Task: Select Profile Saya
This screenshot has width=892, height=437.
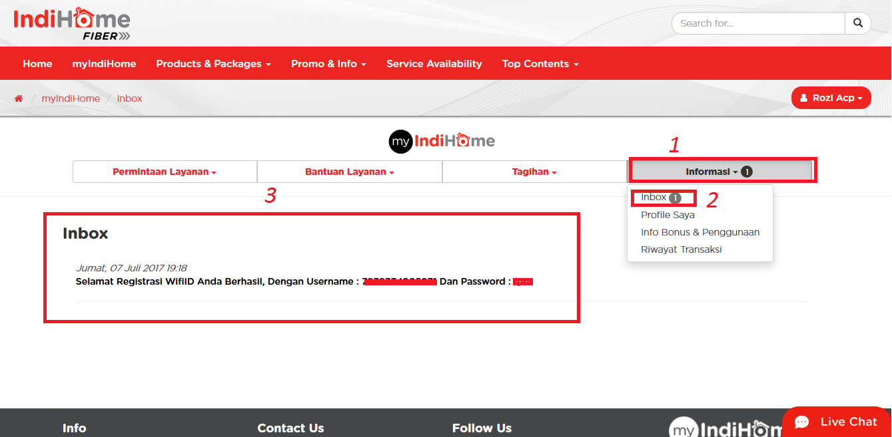Action: [668, 214]
